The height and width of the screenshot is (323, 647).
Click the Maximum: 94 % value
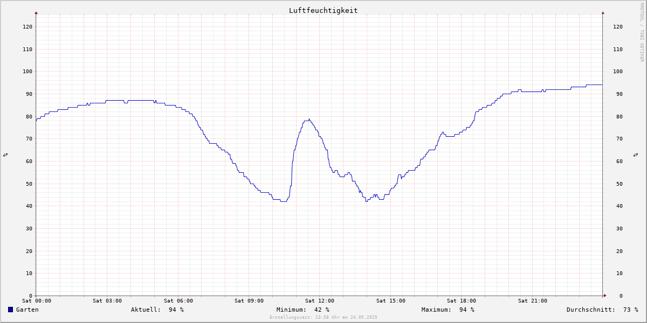448,310
